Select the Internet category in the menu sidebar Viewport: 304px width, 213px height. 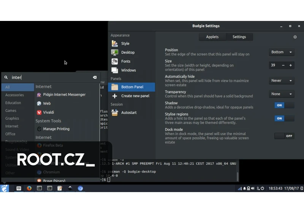(x=17, y=126)
